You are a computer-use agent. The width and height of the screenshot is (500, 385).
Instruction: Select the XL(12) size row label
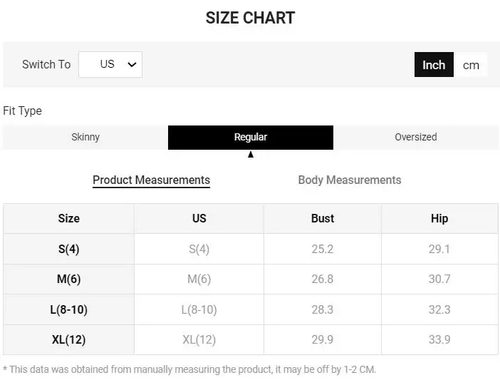(69, 339)
